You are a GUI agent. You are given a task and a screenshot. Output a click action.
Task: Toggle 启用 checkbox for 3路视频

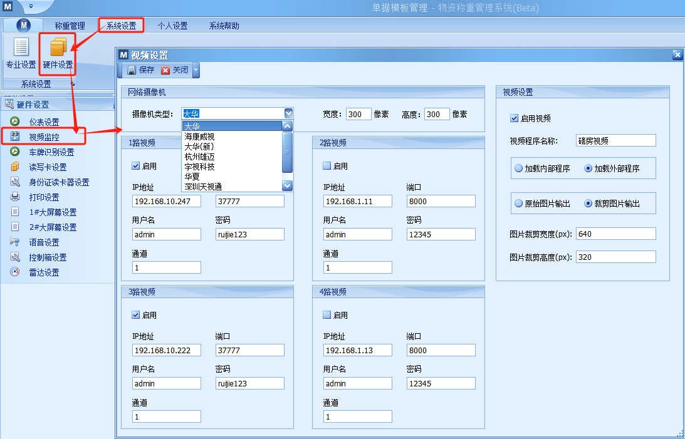pyautogui.click(x=136, y=314)
